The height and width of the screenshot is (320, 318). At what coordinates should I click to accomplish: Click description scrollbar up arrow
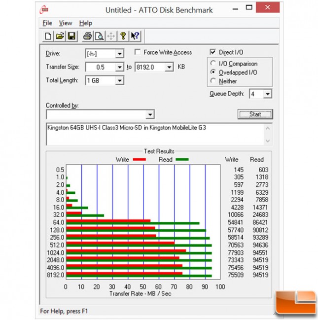click(x=268, y=128)
